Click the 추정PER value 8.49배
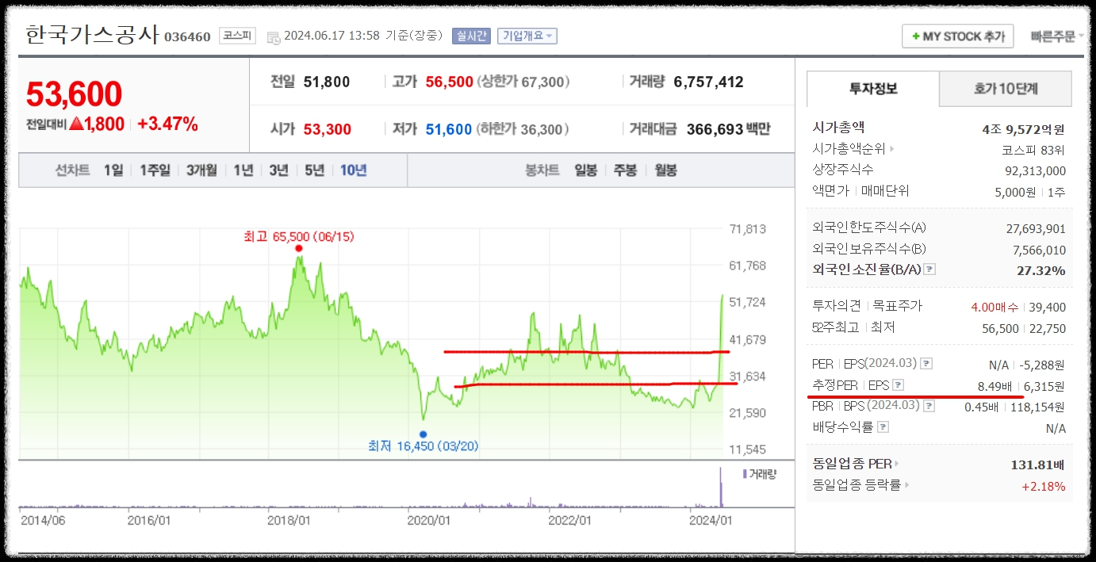The width and height of the screenshot is (1096, 562). point(996,386)
